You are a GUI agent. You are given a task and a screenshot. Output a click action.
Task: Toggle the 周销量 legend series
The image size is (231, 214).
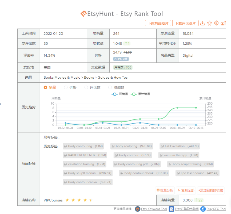[x=120, y=94]
